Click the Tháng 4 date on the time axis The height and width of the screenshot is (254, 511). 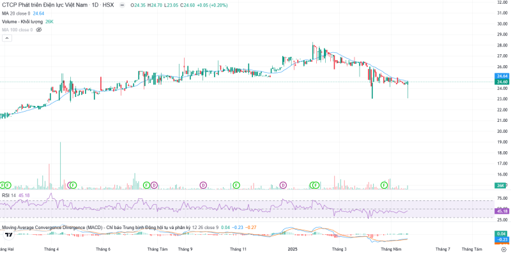pos(51,249)
